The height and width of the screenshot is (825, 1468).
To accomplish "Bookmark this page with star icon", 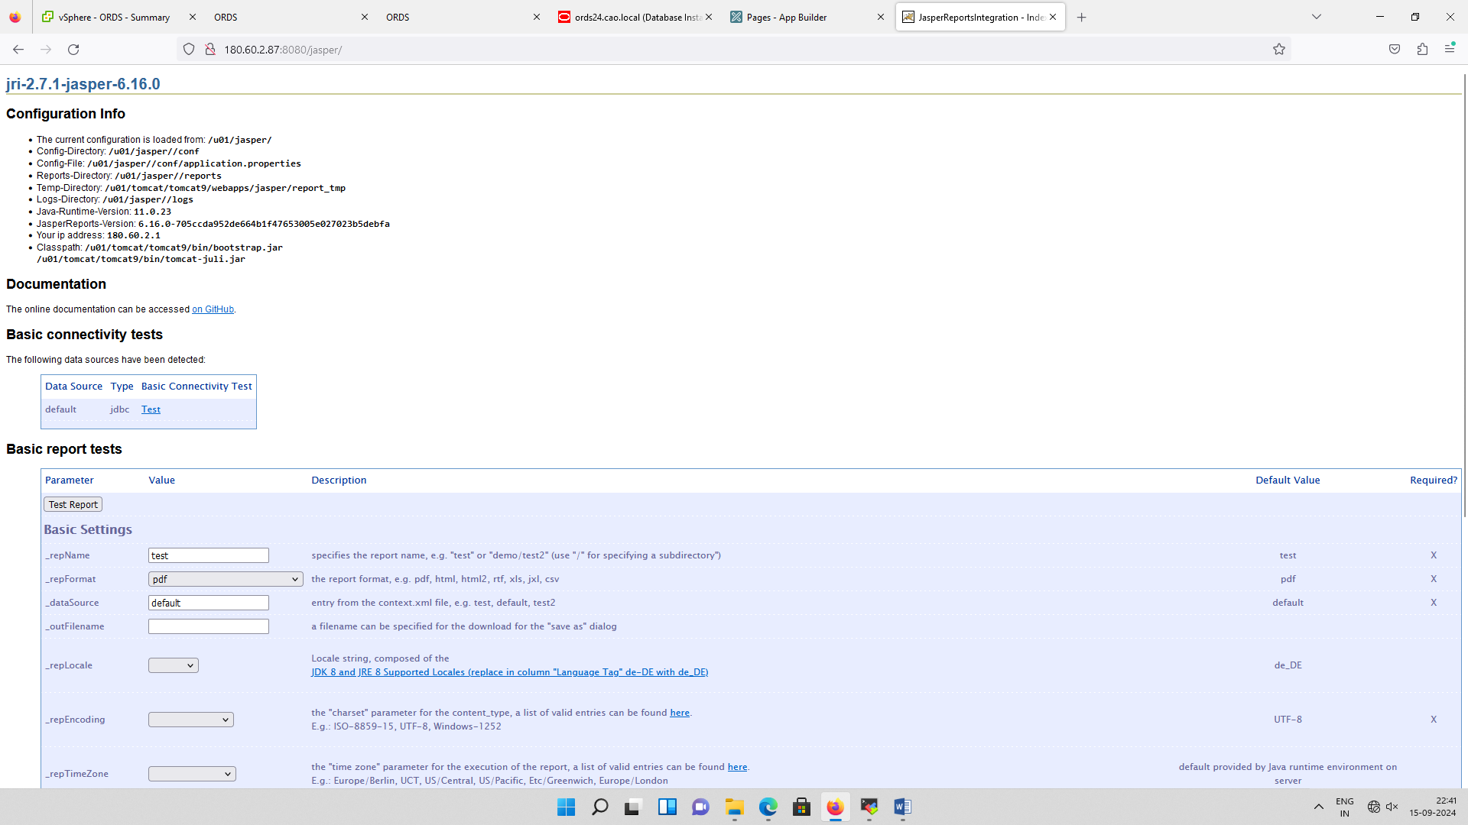I will tap(1279, 50).
